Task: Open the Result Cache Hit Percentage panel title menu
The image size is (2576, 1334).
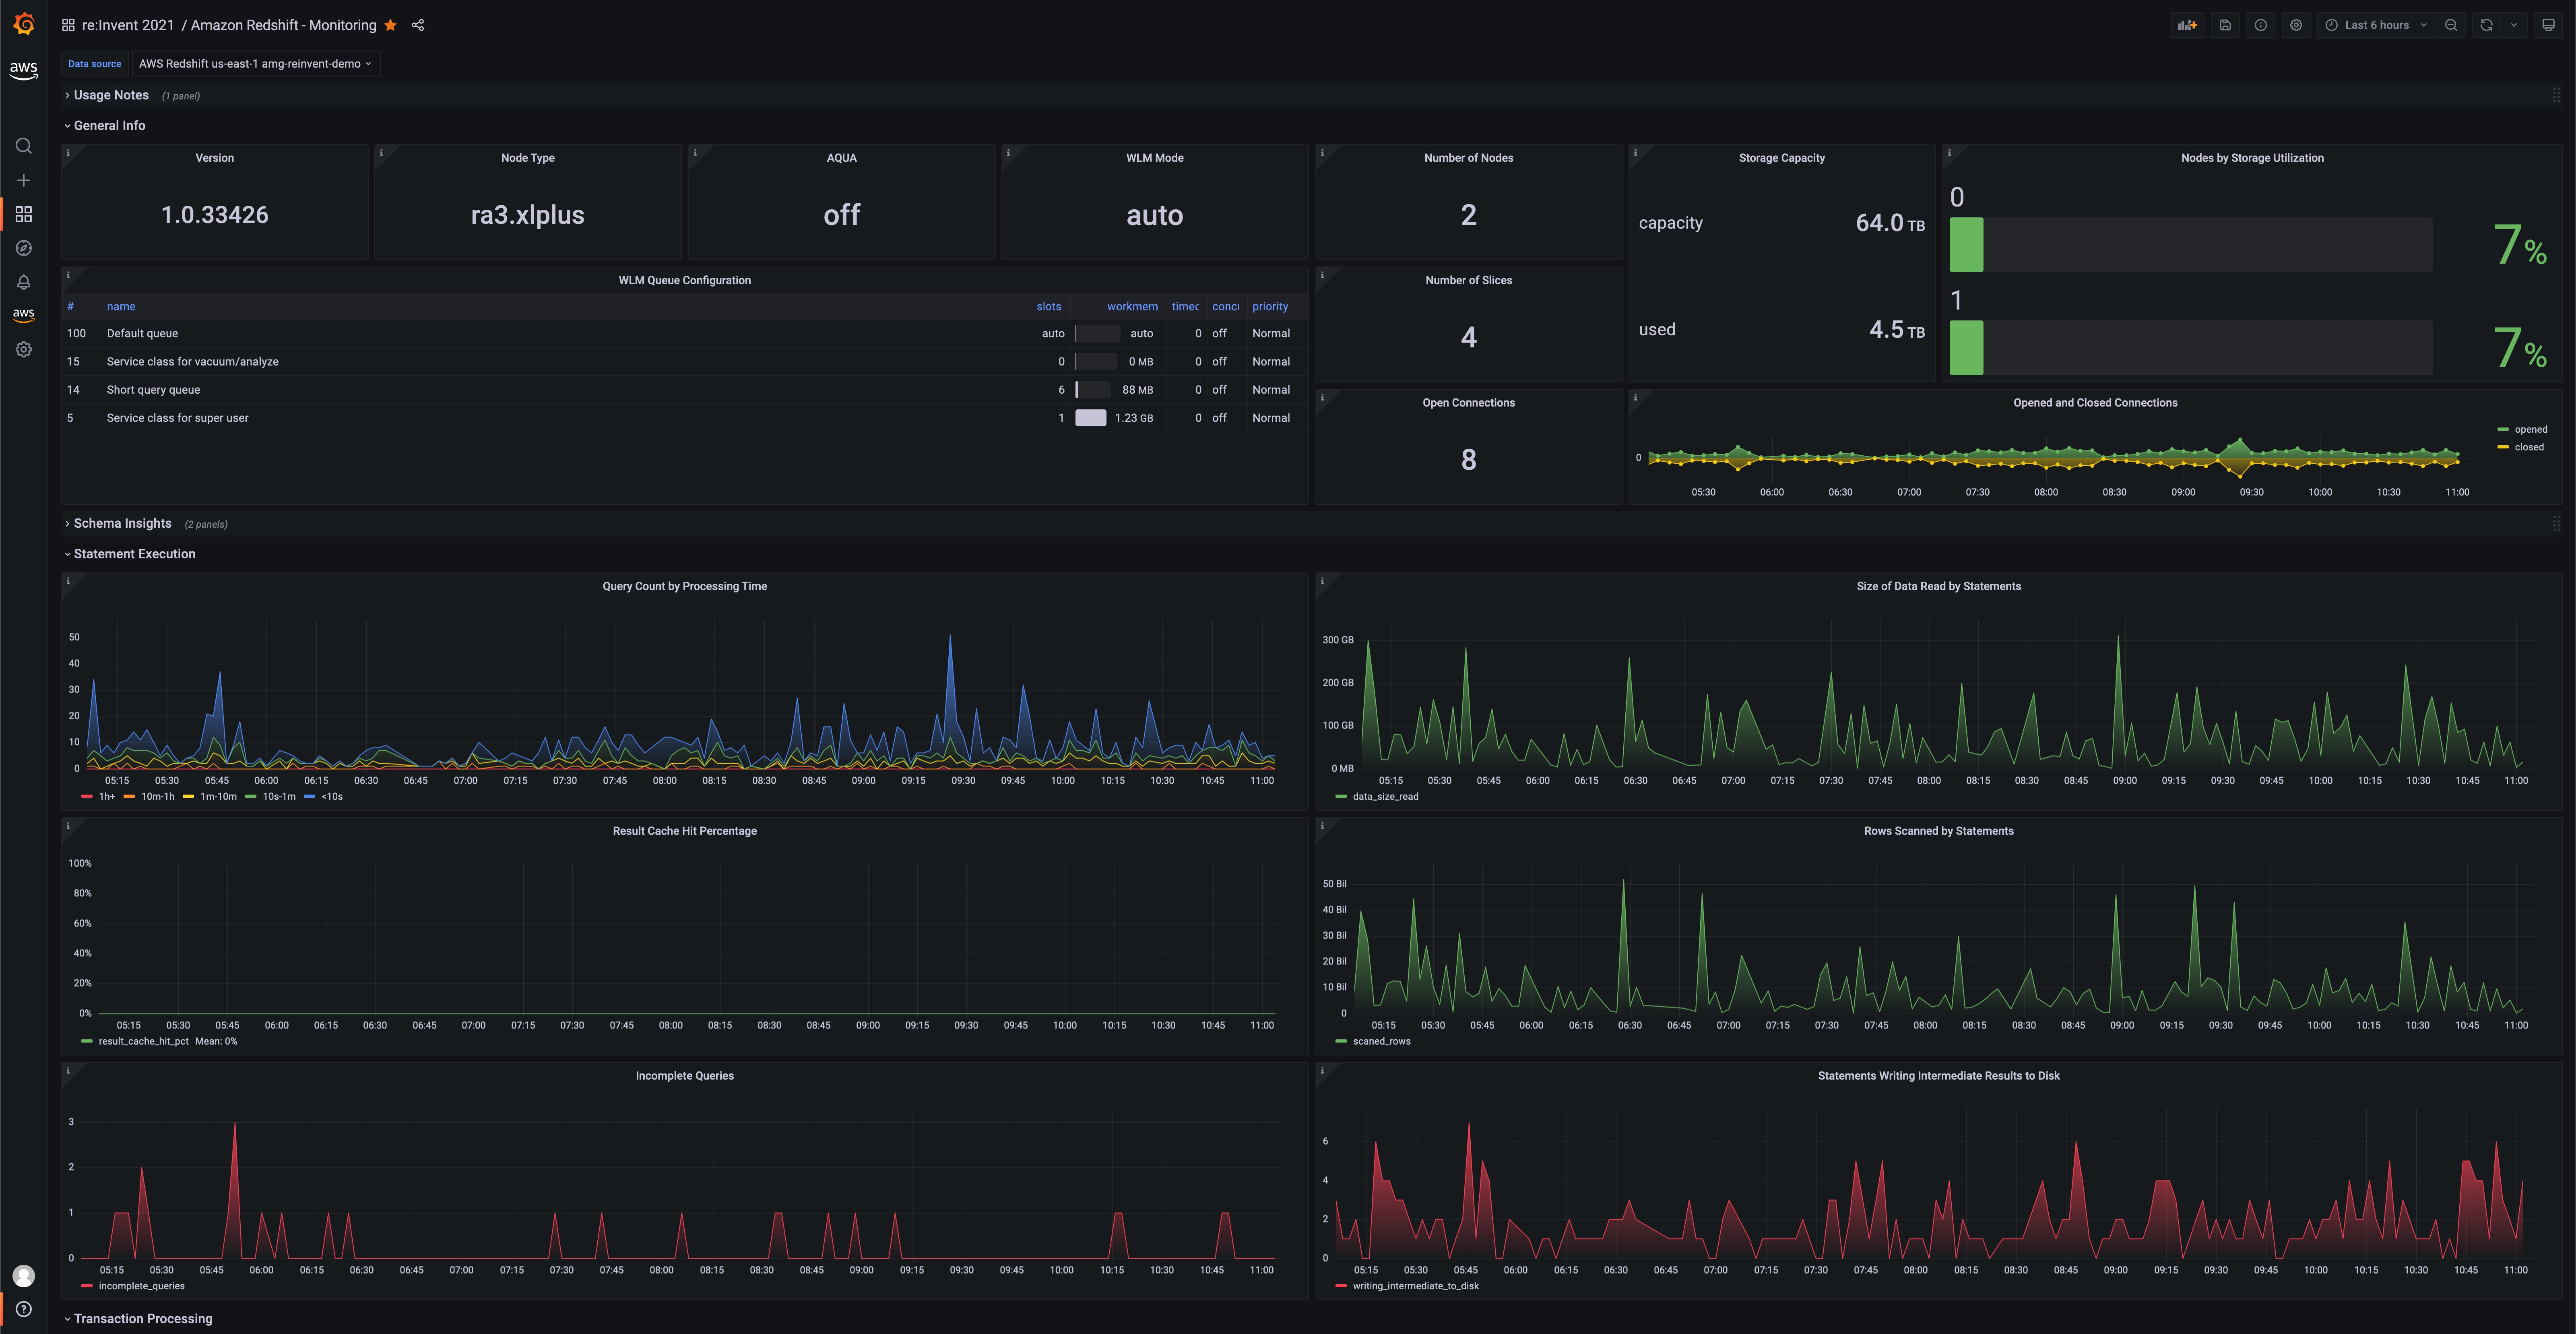Action: [685, 831]
